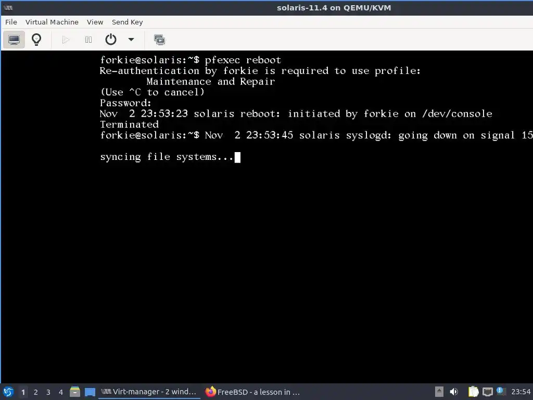Activate the Virt-manager taskbar entry

[x=149, y=392]
